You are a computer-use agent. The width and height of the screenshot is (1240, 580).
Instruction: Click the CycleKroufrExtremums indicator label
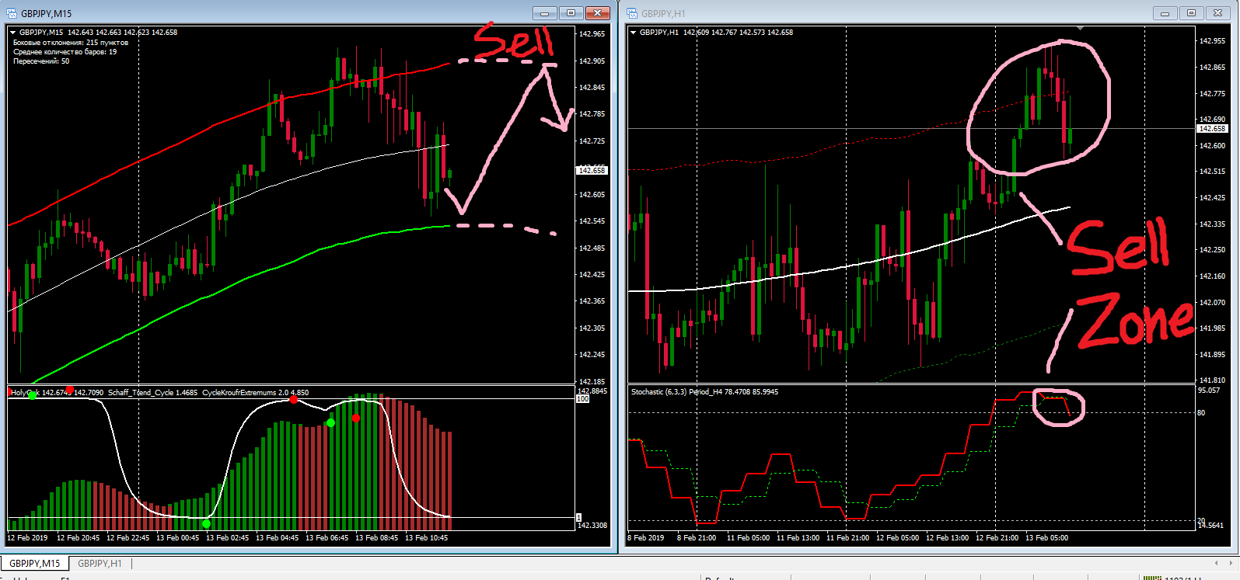pos(255,393)
